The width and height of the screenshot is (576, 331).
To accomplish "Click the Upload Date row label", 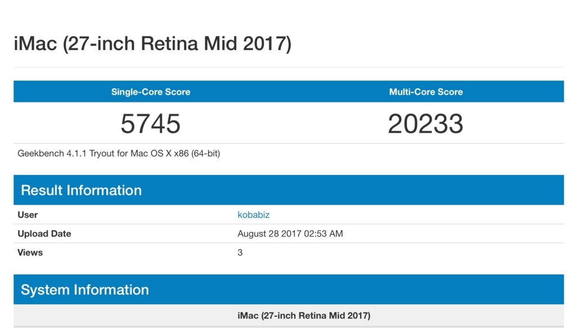I will (44, 234).
